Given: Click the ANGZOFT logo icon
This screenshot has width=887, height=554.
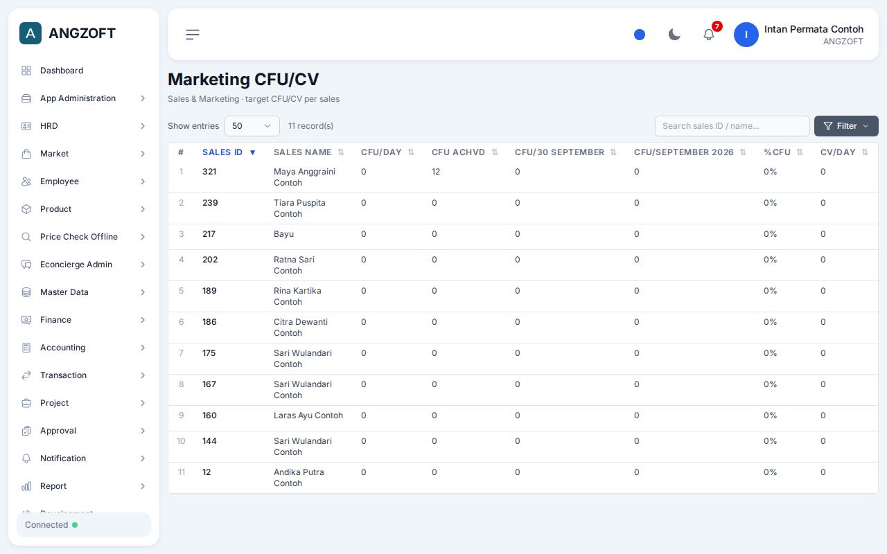Looking at the screenshot, I should coord(30,33).
